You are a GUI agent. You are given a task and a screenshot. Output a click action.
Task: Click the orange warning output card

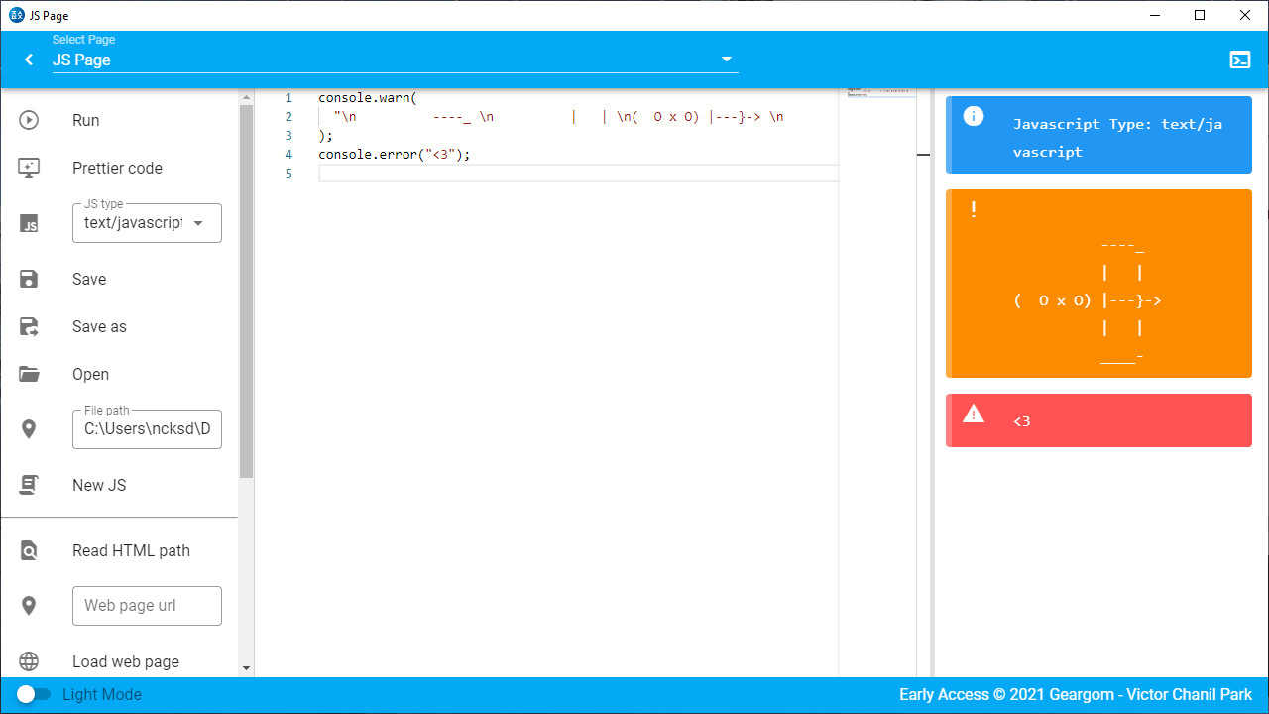click(x=1098, y=284)
